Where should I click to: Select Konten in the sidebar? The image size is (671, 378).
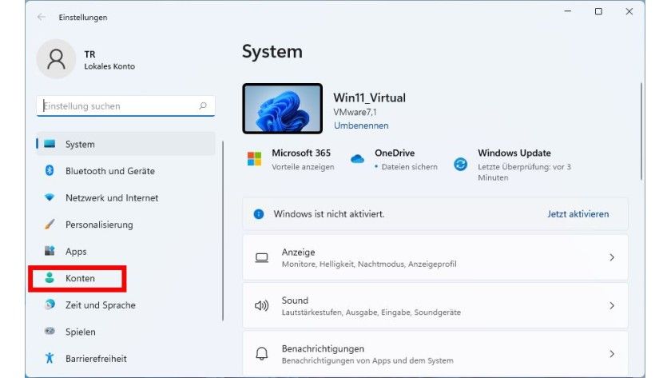tap(125, 278)
